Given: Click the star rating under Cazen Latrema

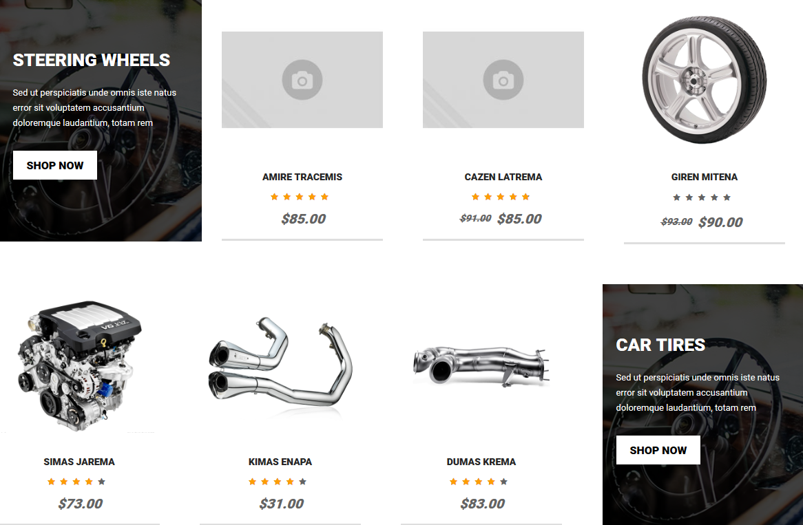Looking at the screenshot, I should click(501, 197).
